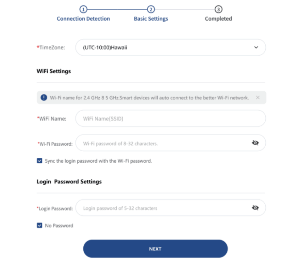Viewport: 298px width, 269px height.
Task: Select the Completed step label
Action: [x=218, y=19]
